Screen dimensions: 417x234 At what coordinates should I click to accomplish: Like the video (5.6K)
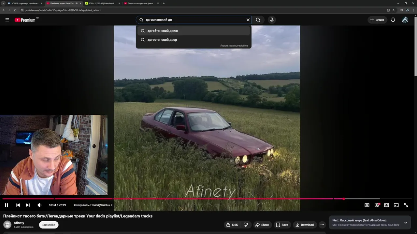232,225
